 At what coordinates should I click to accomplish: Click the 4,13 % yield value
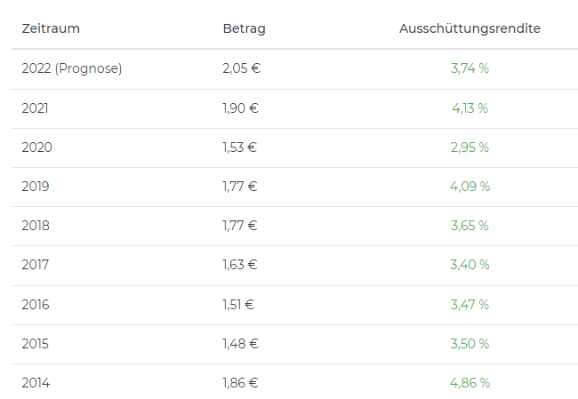[x=470, y=108]
